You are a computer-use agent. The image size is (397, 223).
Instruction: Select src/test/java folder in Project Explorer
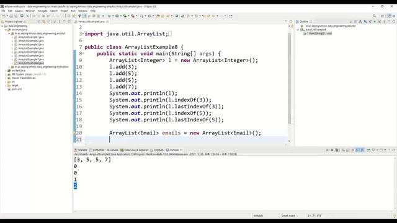(18, 71)
